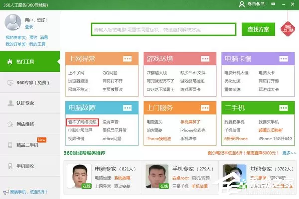Click 玩游戏太卡 link

(x=269, y=89)
